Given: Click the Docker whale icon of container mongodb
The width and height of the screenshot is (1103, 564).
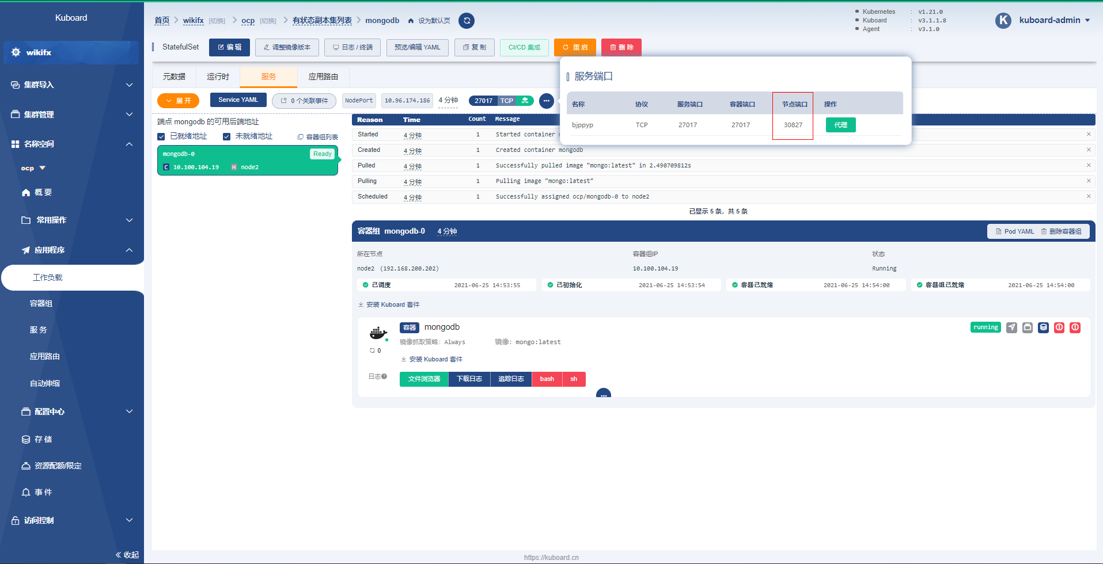Looking at the screenshot, I should pyautogui.click(x=377, y=333).
